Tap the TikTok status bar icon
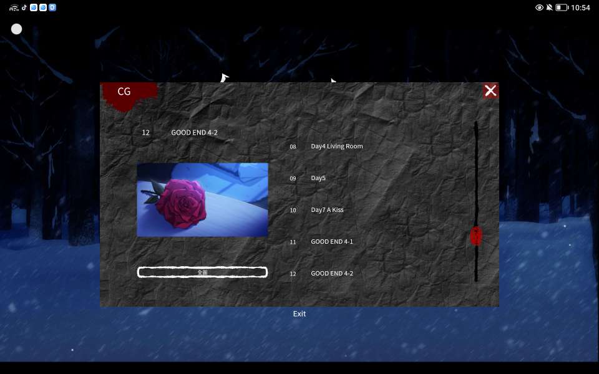The height and width of the screenshot is (374, 599). click(24, 7)
